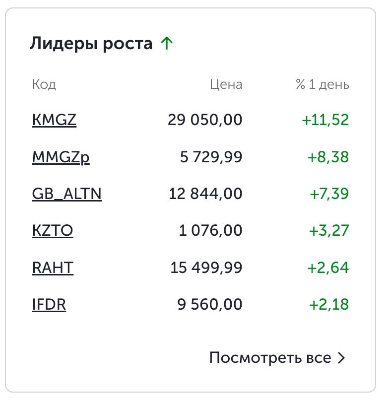Click the 'Цена' column header
390x403 pixels.
226,84
